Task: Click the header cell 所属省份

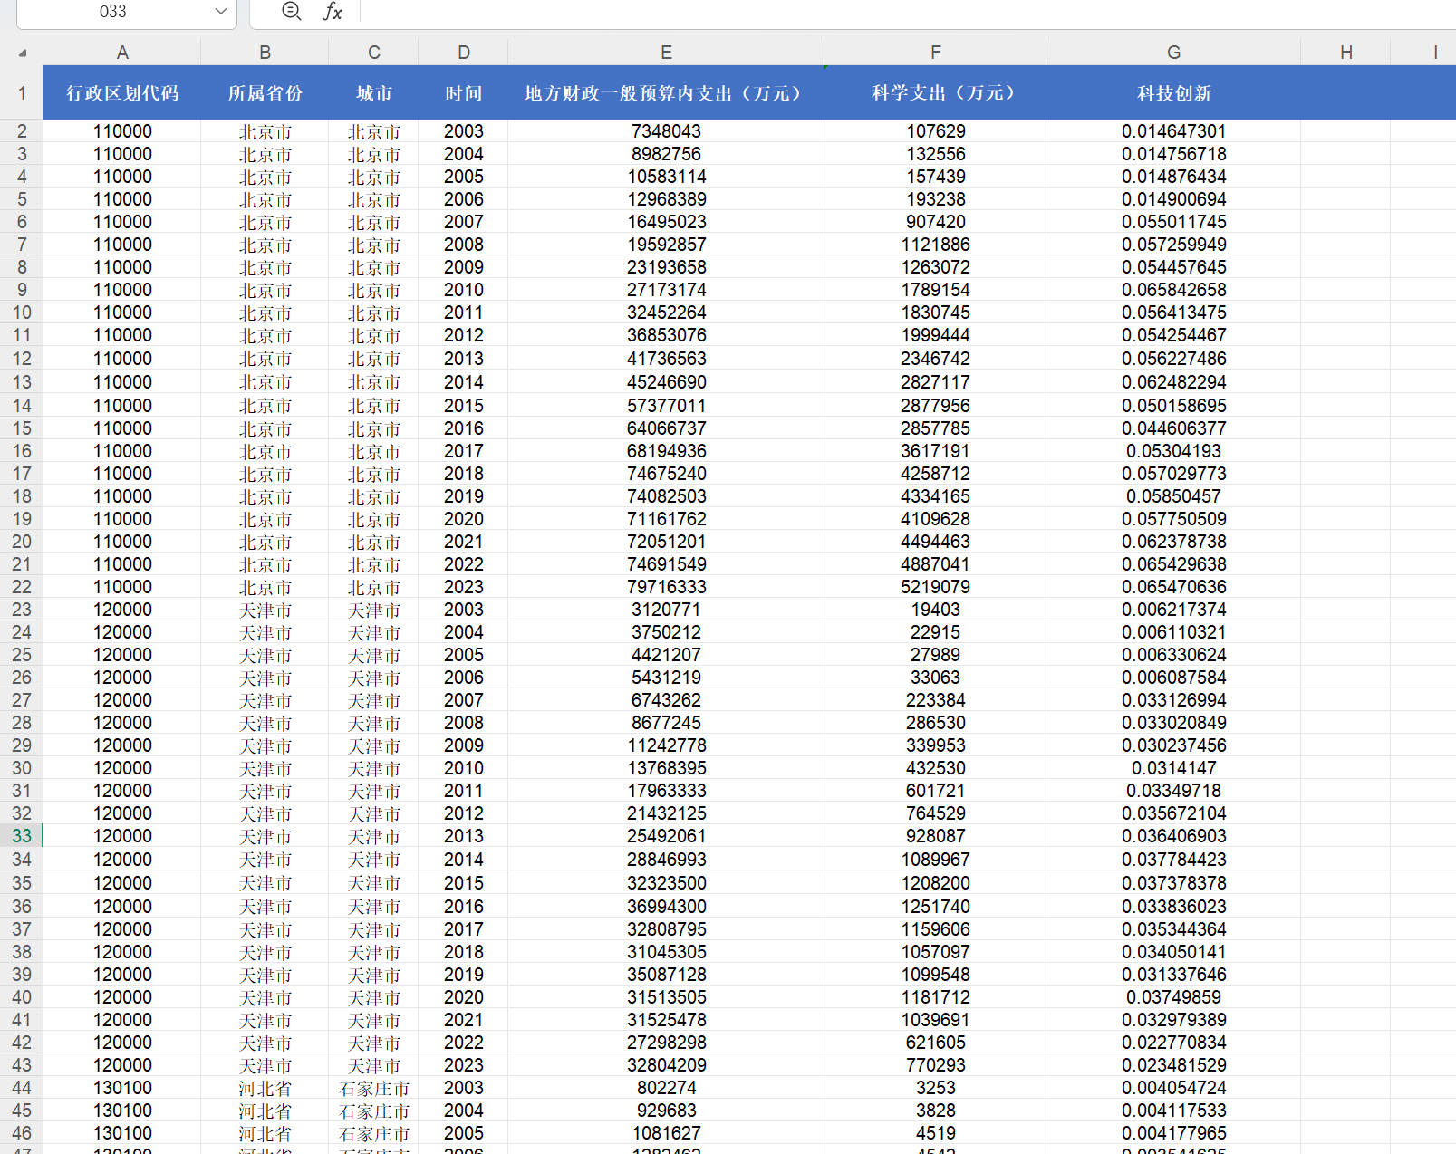Action: coord(265,92)
